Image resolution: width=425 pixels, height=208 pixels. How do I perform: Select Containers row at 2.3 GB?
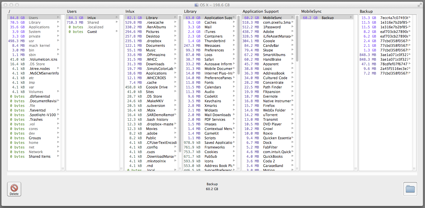[x=210, y=36]
